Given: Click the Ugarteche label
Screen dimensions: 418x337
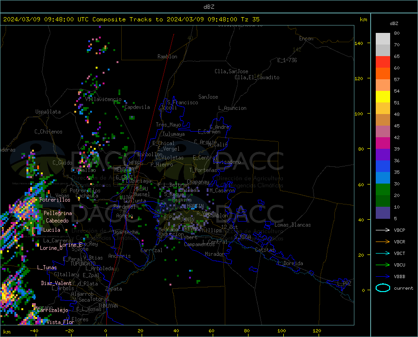Looking at the screenshot, I should click(125, 232).
